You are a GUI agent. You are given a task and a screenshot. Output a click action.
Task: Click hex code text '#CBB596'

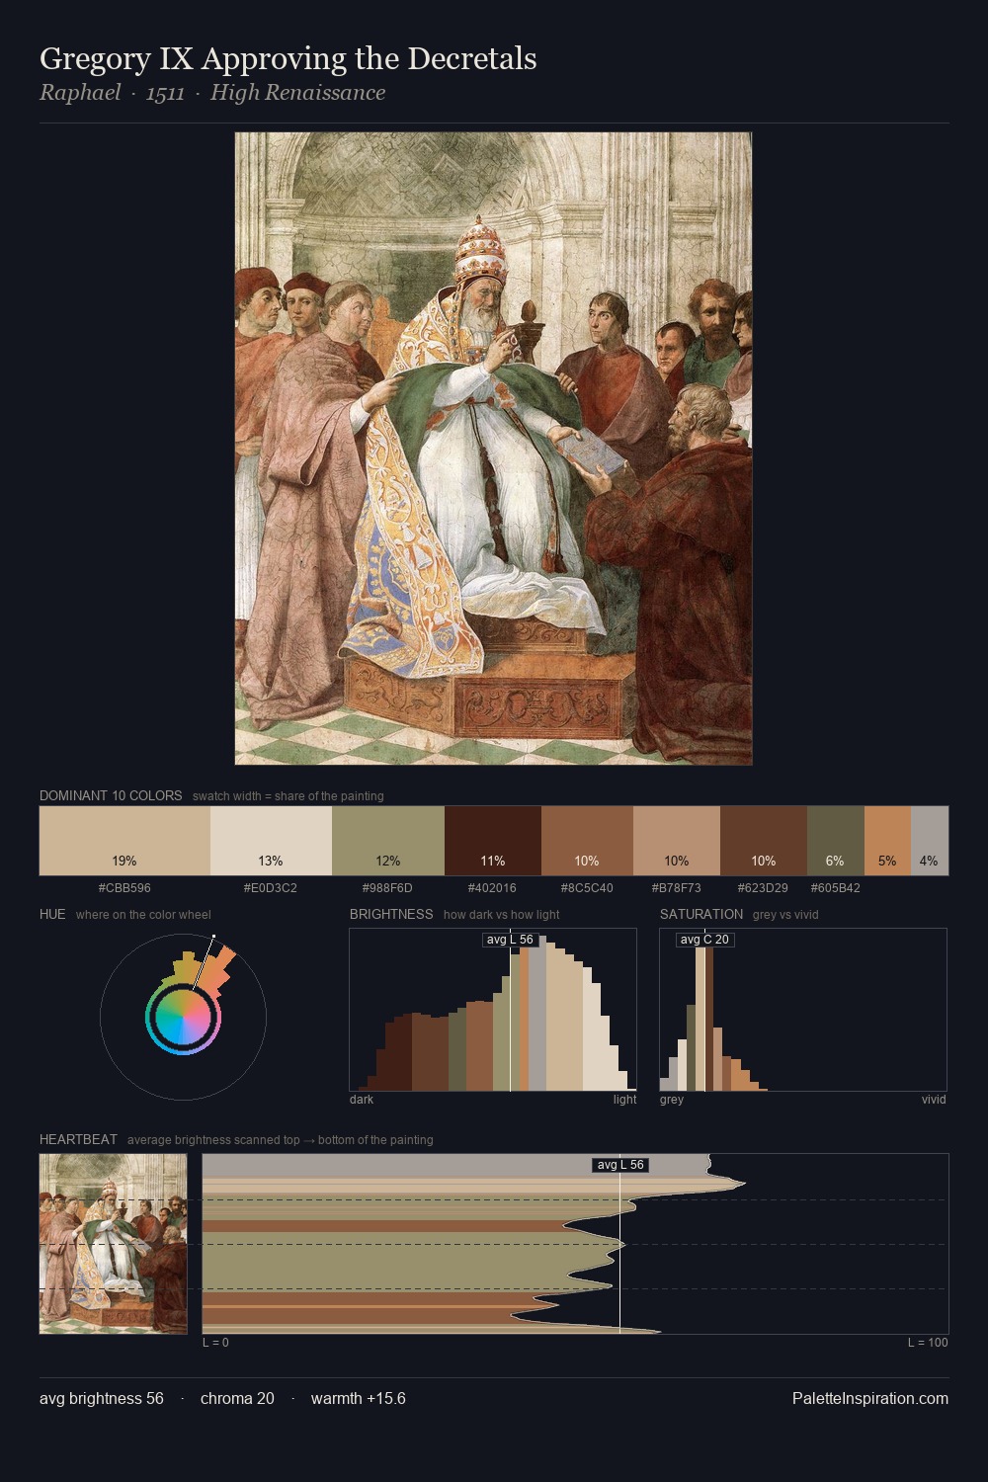point(124,887)
